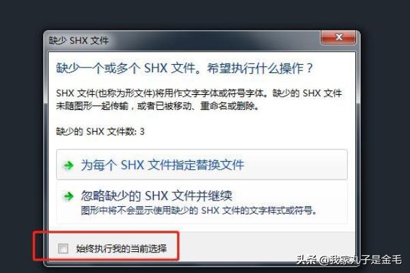Choose 为每个 SHX 文件指定替换文件 option
This screenshot has width=410, height=273.
[202, 164]
